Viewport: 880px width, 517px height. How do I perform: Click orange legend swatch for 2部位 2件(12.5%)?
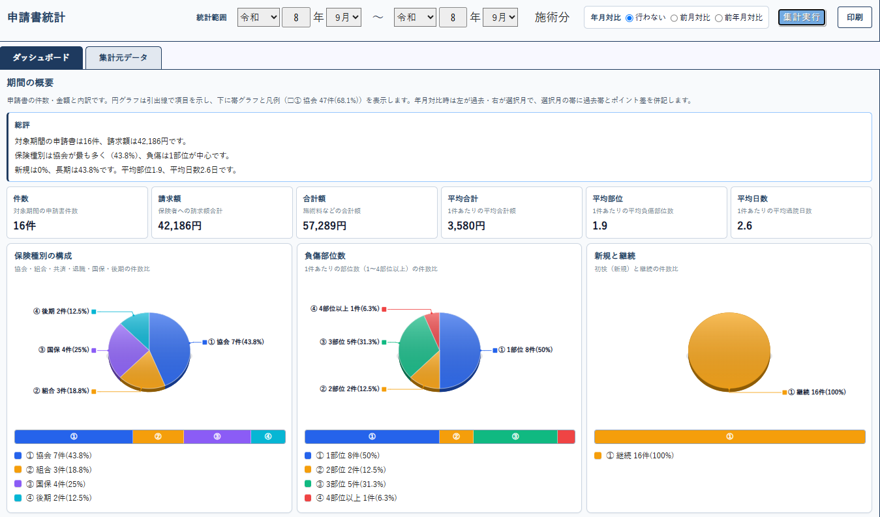tap(308, 469)
